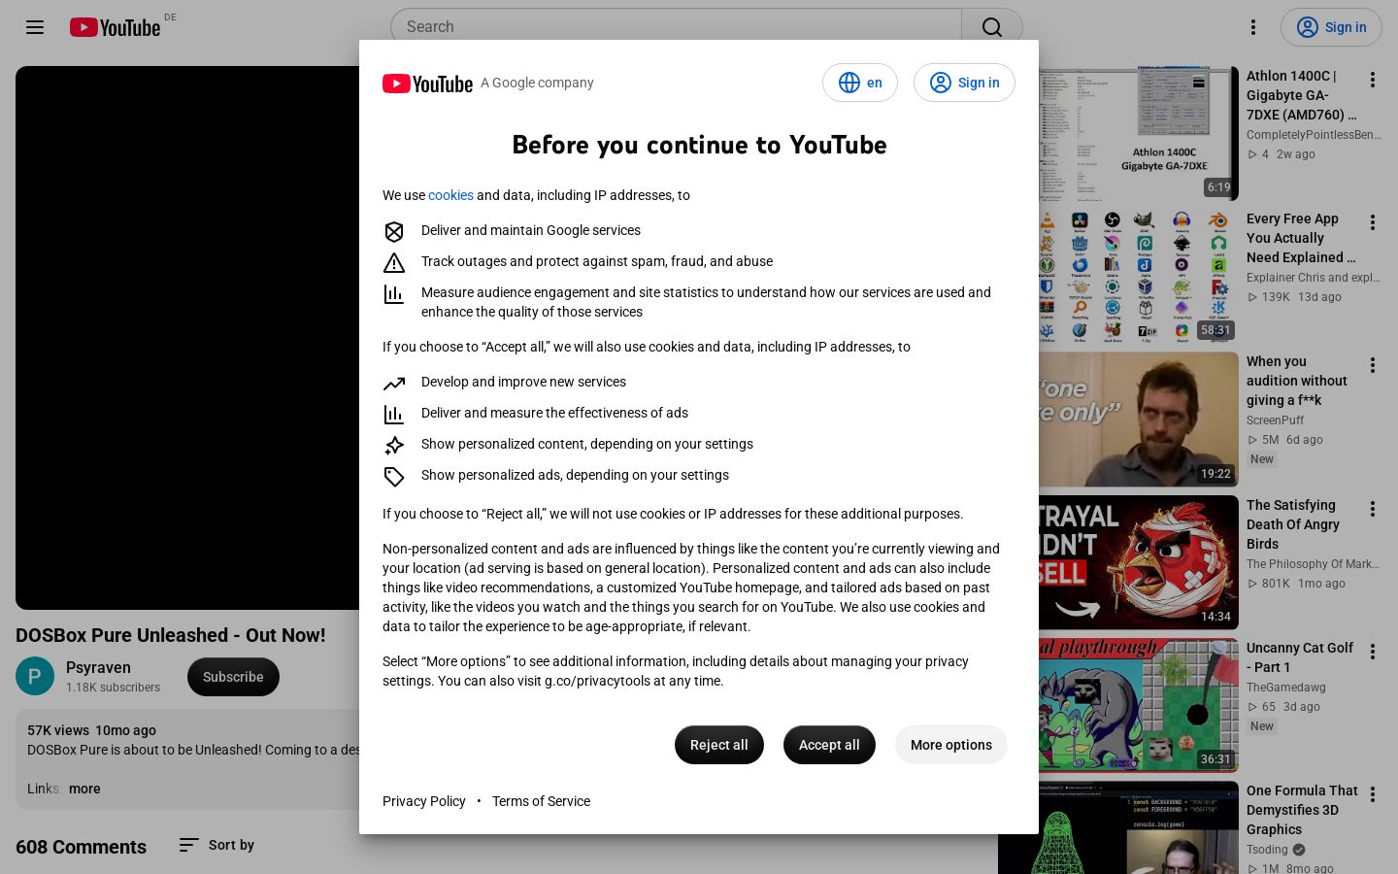Image resolution: width=1398 pixels, height=874 pixels.
Task: Open the Psyraven channel name link
Action: pos(98,667)
